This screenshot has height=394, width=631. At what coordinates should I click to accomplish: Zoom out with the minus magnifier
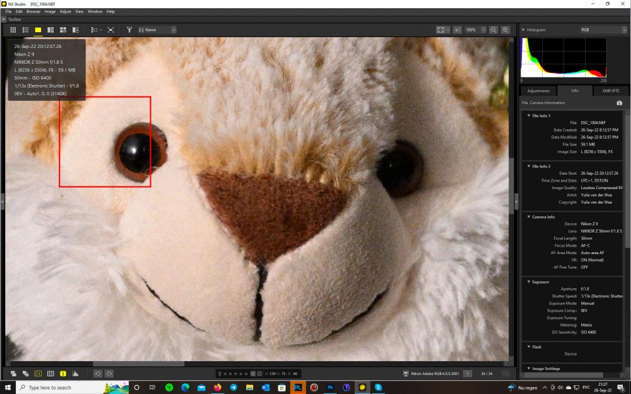(493, 30)
